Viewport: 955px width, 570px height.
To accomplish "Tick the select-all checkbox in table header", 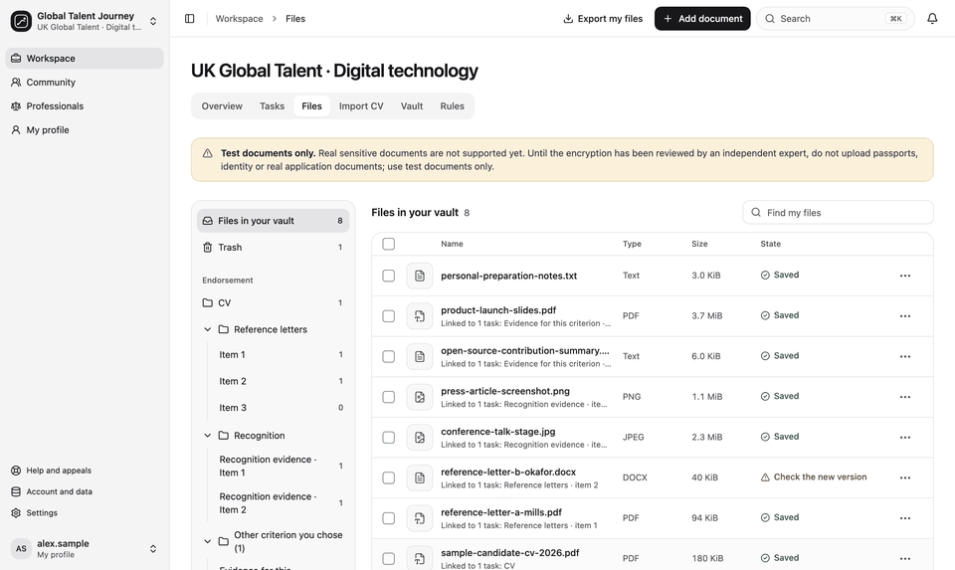I will (x=389, y=244).
